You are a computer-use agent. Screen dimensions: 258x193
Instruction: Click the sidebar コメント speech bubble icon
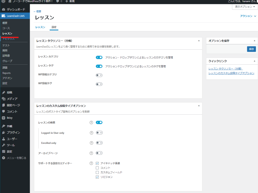(x=4, y=111)
